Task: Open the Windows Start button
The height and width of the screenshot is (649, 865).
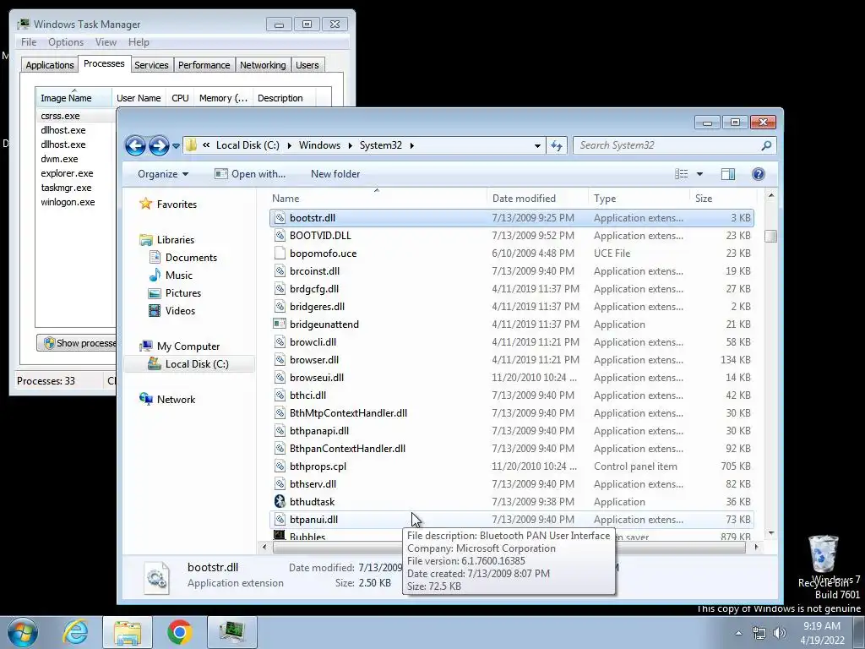Action: 22,632
